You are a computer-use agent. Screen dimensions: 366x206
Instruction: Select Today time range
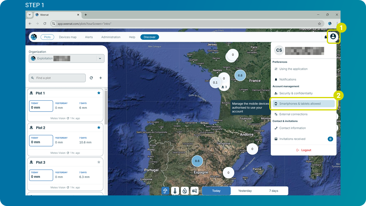(216, 191)
